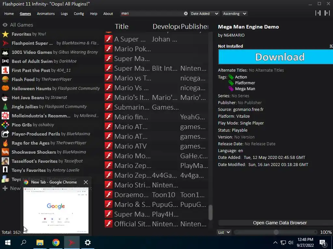Click the Download button
The width and height of the screenshot is (333, 249).
pyautogui.click(x=275, y=57)
